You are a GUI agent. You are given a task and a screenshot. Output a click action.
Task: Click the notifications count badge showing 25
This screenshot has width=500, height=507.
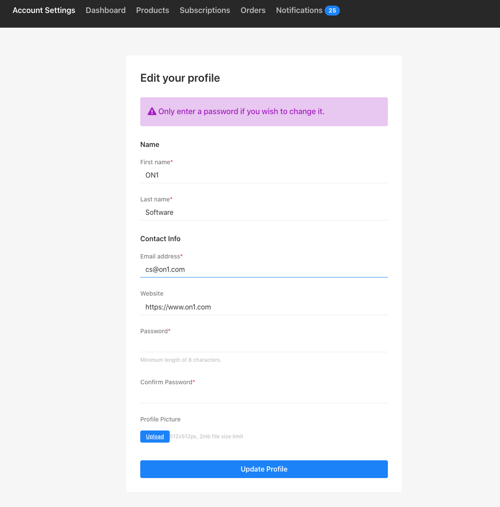[332, 10]
